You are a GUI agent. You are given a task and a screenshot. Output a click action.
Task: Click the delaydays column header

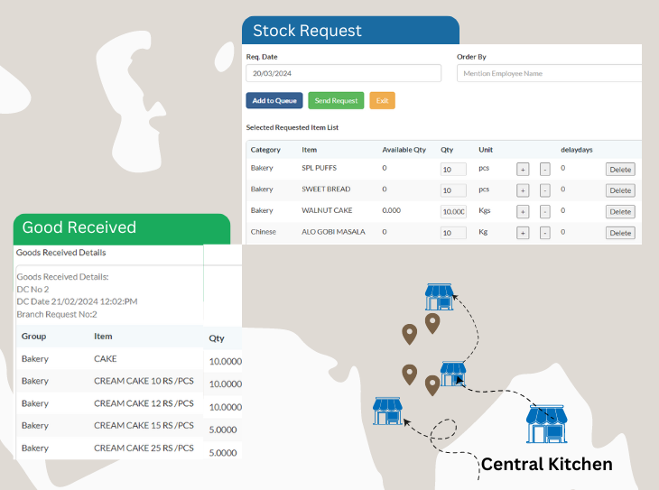[x=576, y=150]
